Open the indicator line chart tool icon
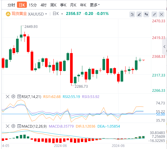 coord(132,14)
